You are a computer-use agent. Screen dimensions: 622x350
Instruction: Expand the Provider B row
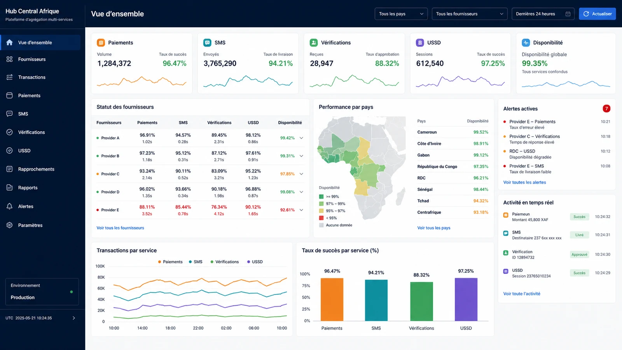(x=301, y=156)
